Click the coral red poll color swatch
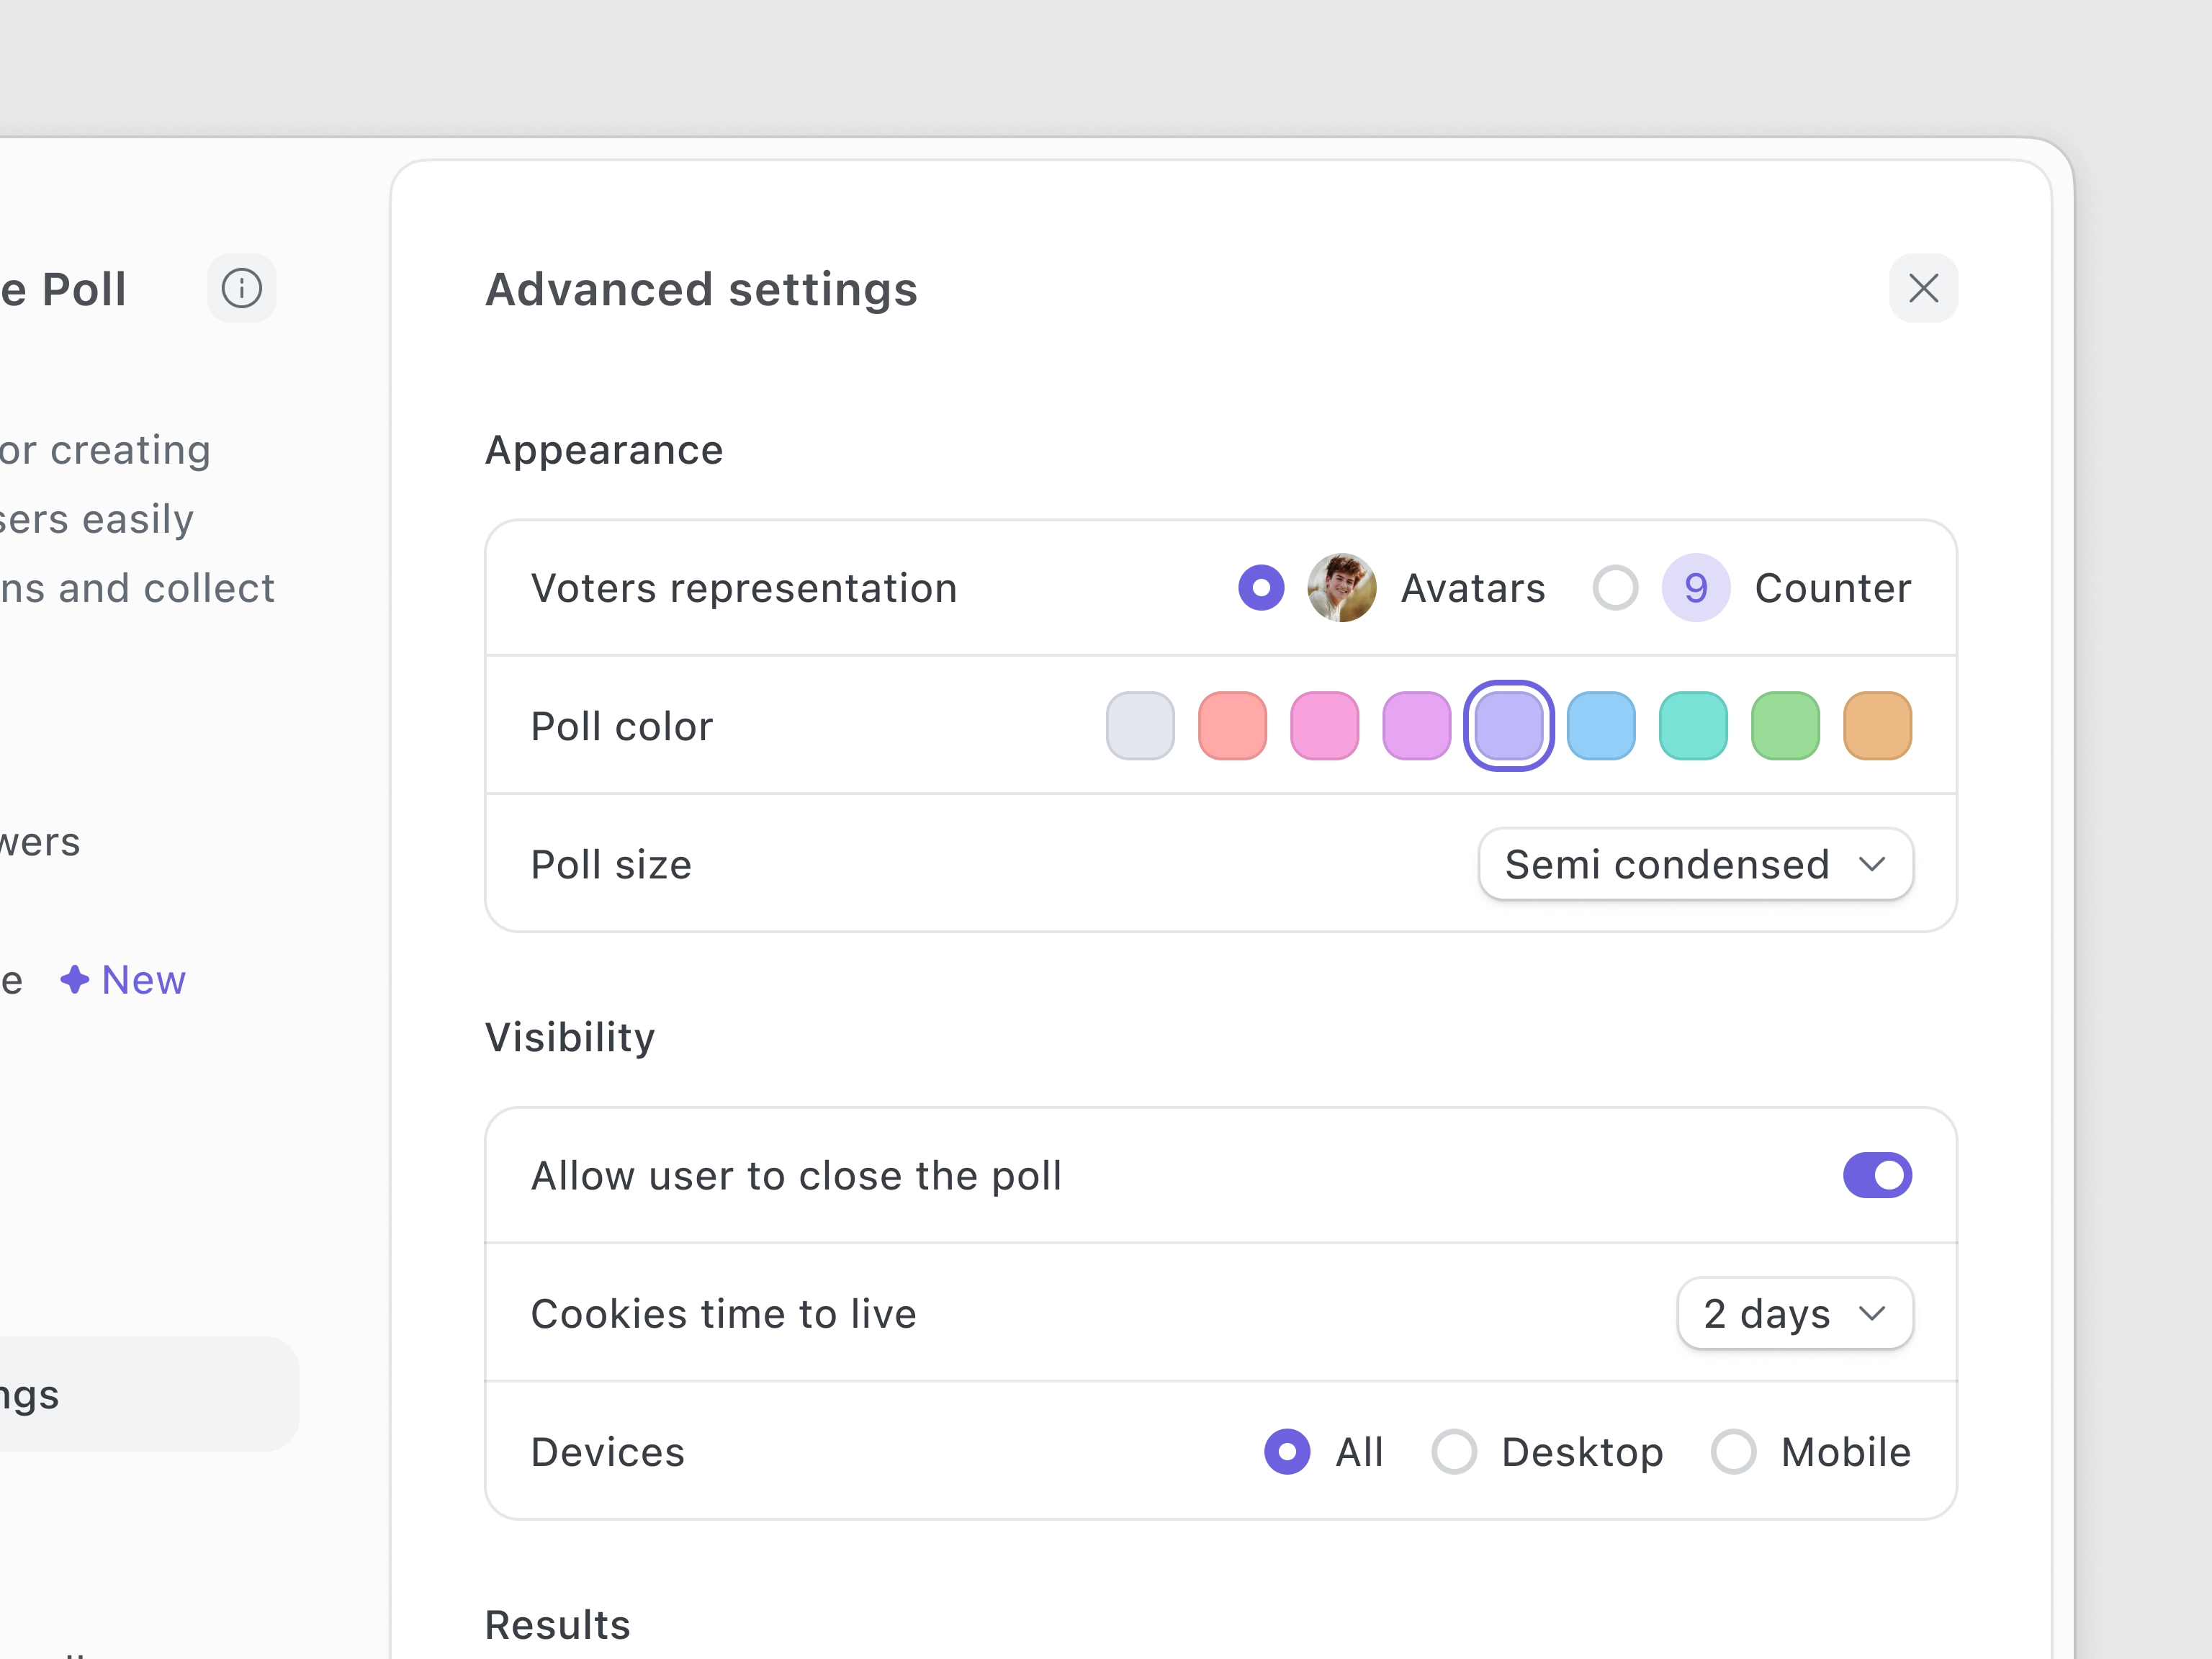Image resolution: width=2212 pixels, height=1659 pixels. pyautogui.click(x=1233, y=725)
